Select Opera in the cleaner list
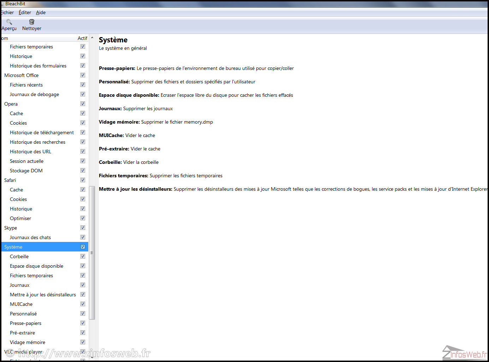The width and height of the screenshot is (489, 362). pyautogui.click(x=11, y=104)
